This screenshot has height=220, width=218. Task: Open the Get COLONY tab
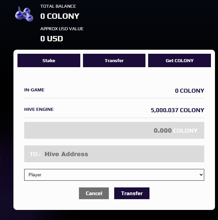[x=179, y=60]
